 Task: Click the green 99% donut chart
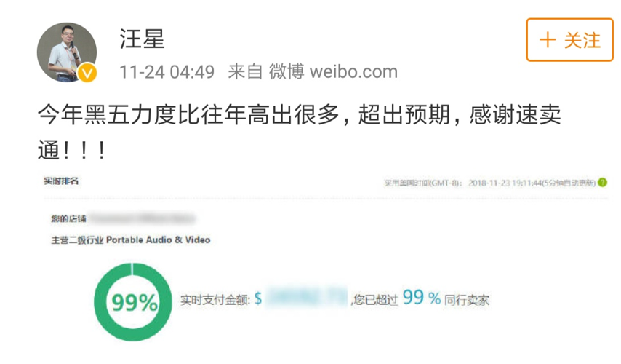click(x=133, y=302)
